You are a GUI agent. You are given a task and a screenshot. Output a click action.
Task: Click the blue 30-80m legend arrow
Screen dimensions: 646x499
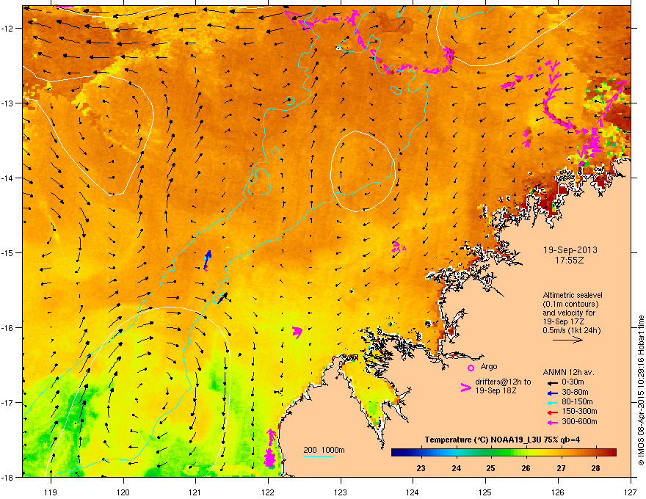coord(553,393)
